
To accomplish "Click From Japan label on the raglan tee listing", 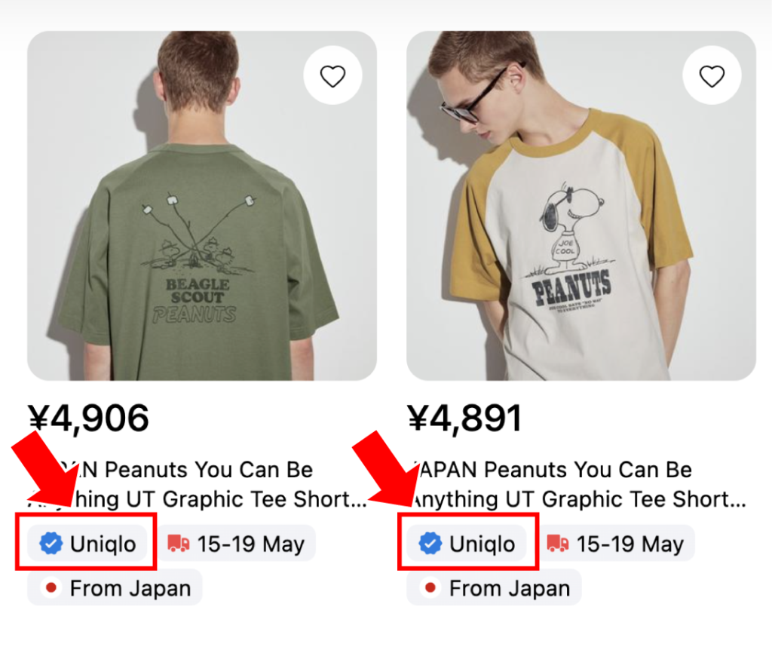I will tap(509, 588).
